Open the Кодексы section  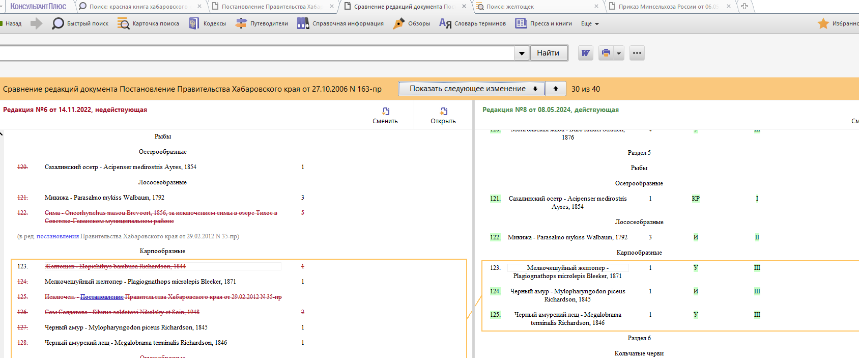[207, 23]
